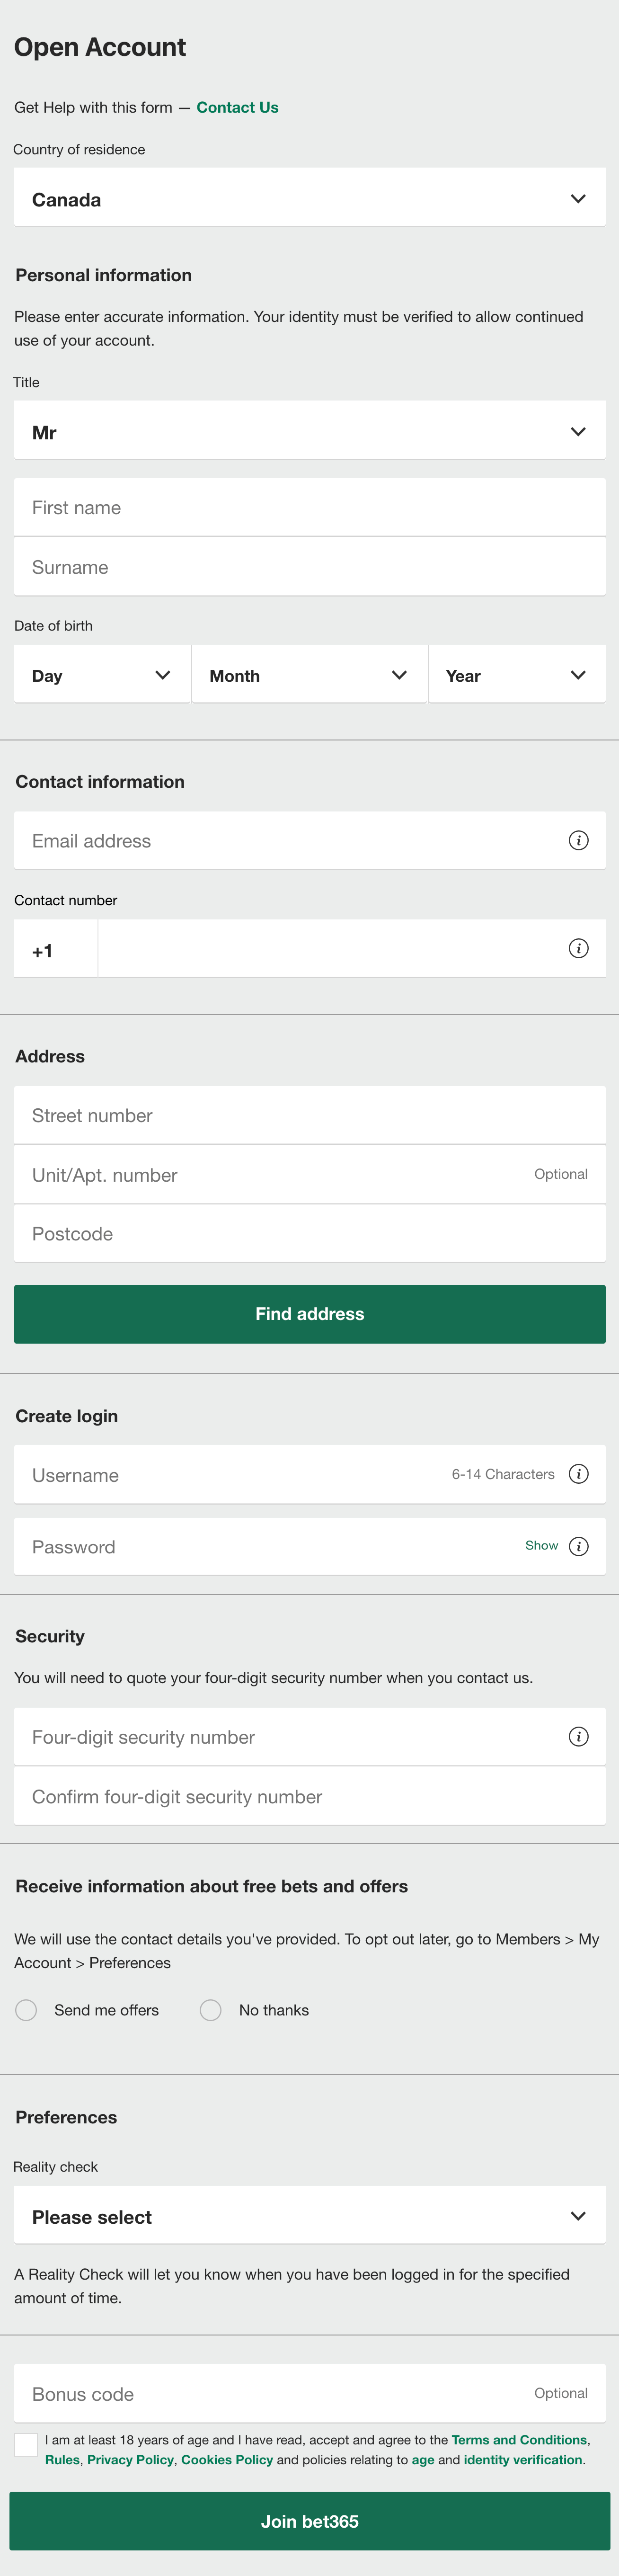Open the Month dropdown

(x=309, y=675)
